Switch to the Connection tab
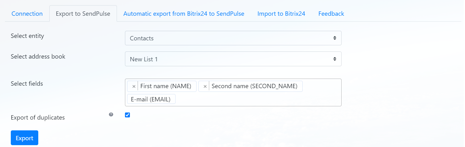 click(27, 14)
